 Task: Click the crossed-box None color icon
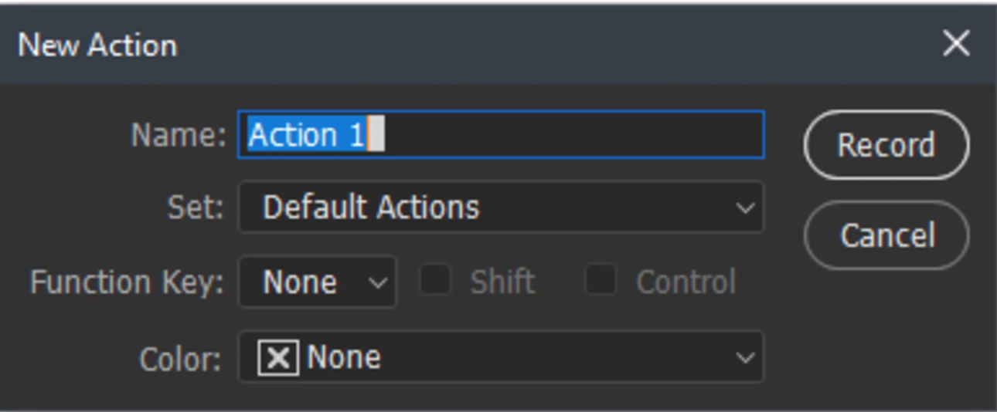(x=278, y=358)
